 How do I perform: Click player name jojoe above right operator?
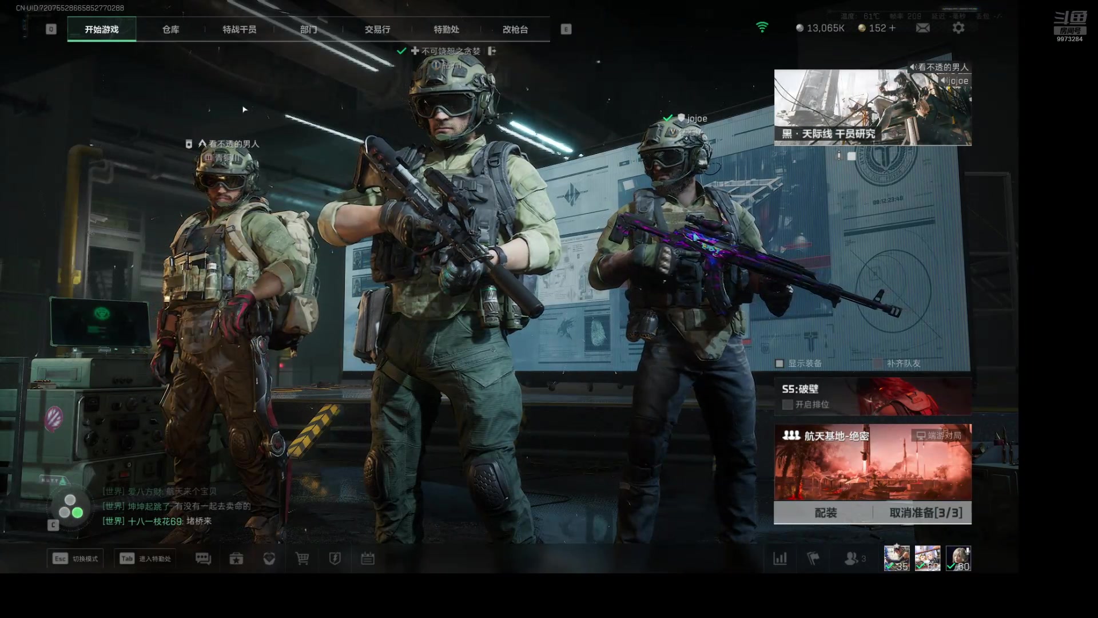pyautogui.click(x=697, y=118)
